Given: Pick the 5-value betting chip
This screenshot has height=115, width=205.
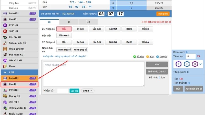Looking at the screenshot, I should 187,64.
